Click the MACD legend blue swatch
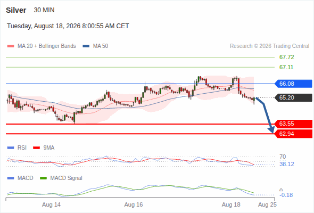The image size is (314, 213). tap(11, 178)
